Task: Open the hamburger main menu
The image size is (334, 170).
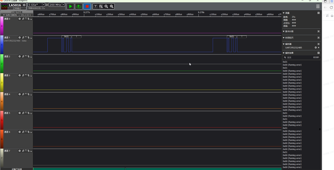Action: [318, 6]
